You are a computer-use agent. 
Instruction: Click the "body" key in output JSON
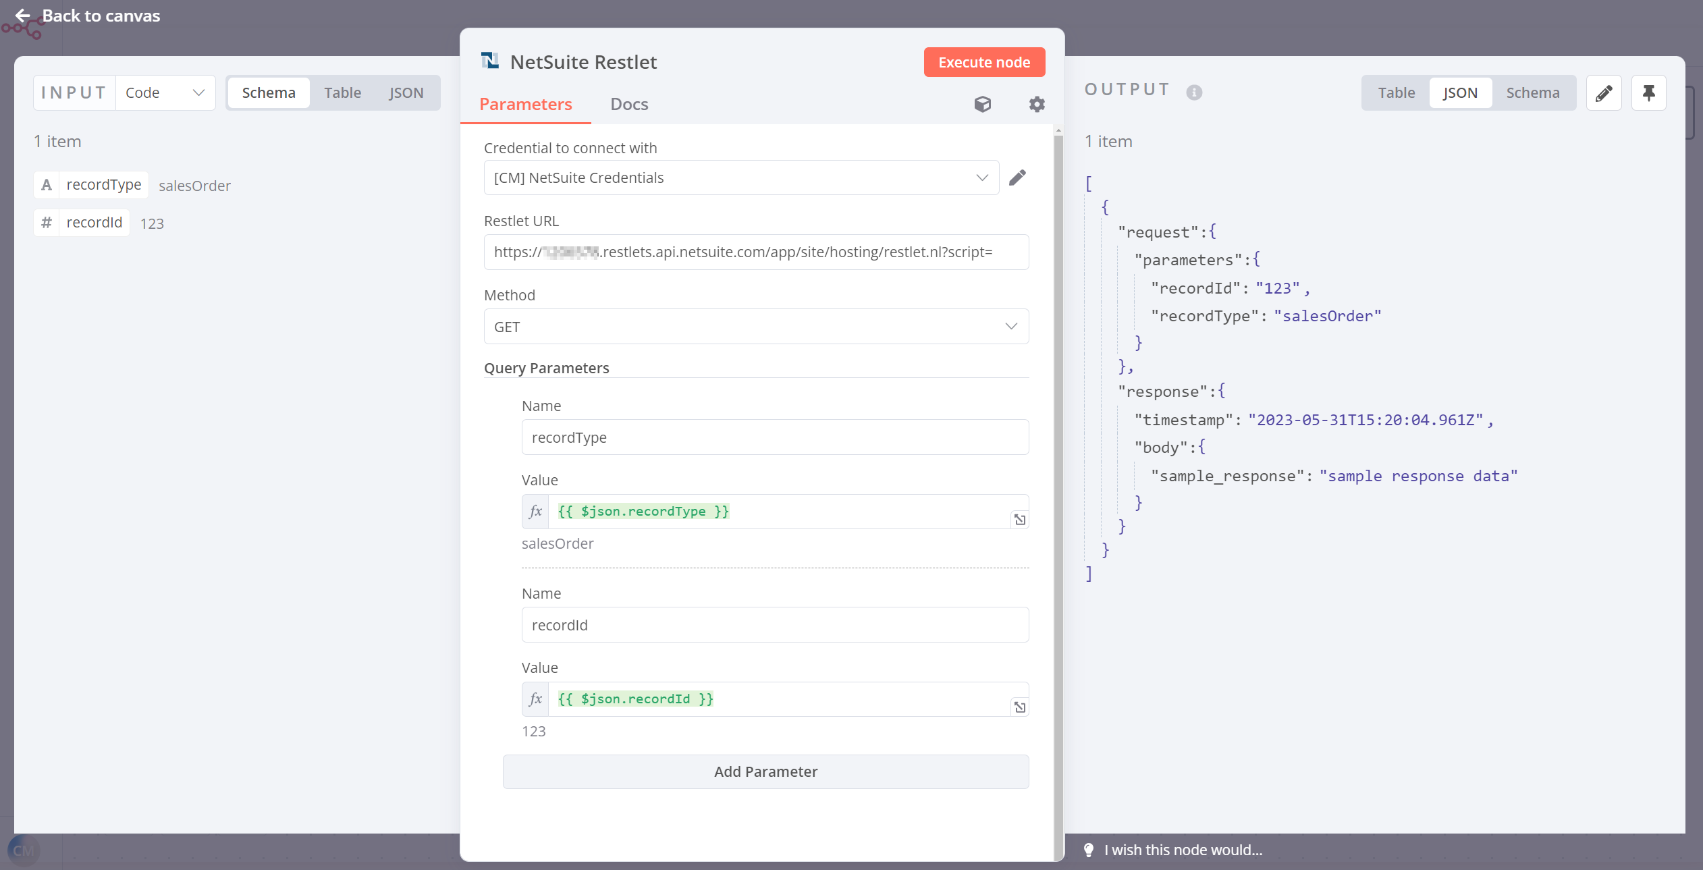click(1160, 447)
